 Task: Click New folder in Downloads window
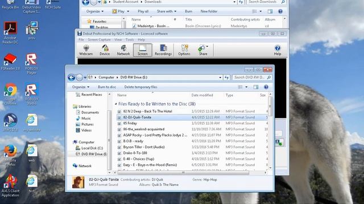[209, 11]
